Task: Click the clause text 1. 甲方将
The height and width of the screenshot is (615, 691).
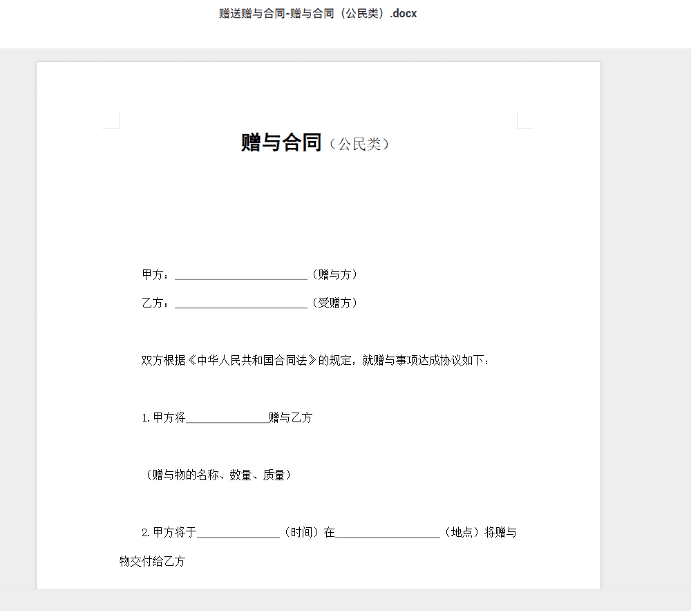Action: [x=164, y=417]
